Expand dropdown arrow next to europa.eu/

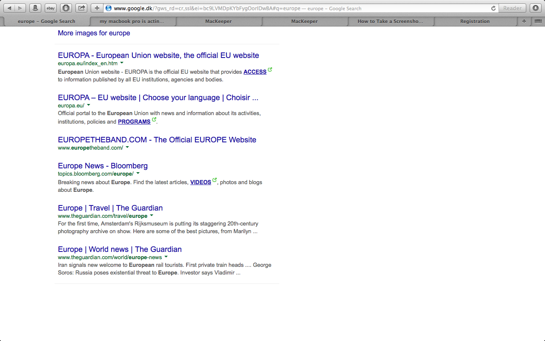coord(89,105)
